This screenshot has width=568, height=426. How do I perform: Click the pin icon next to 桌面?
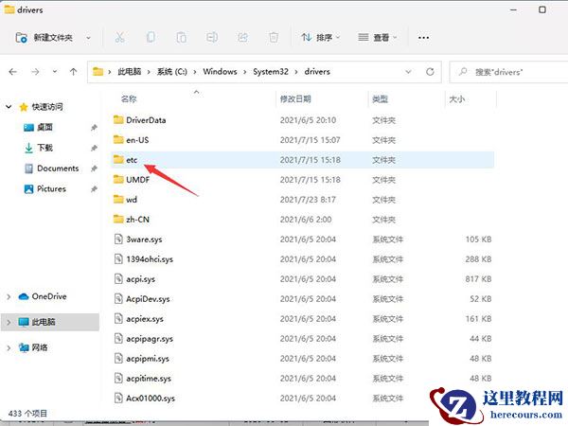coord(94,128)
